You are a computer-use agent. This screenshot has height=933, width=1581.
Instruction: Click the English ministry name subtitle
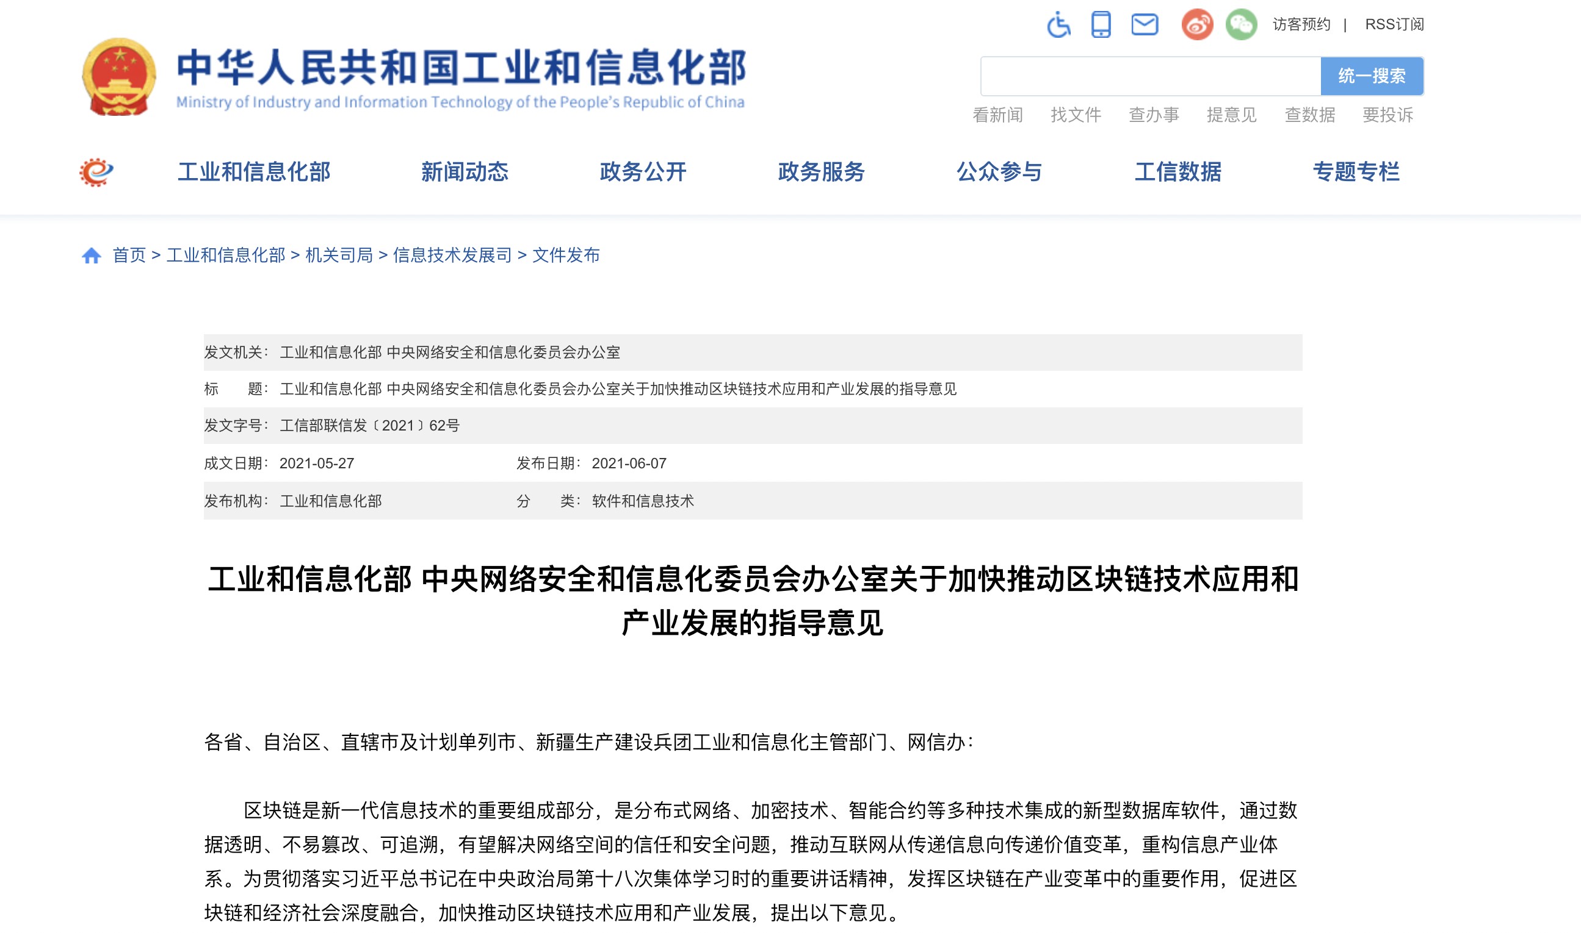coord(460,102)
